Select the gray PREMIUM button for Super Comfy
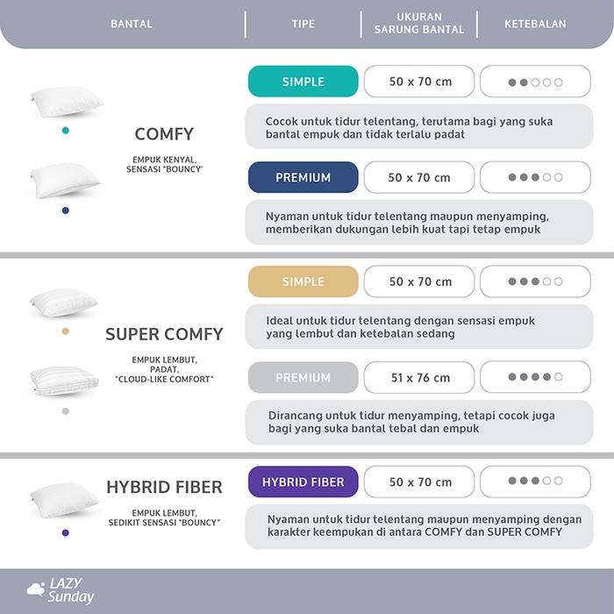614x614 pixels. click(303, 377)
